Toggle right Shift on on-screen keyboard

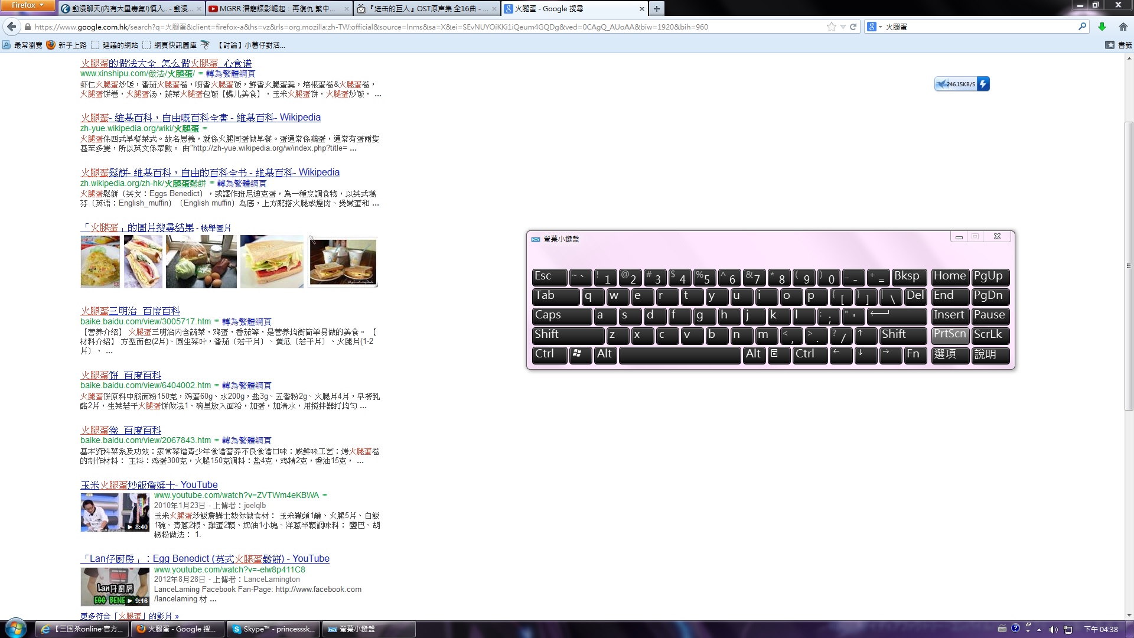903,335
